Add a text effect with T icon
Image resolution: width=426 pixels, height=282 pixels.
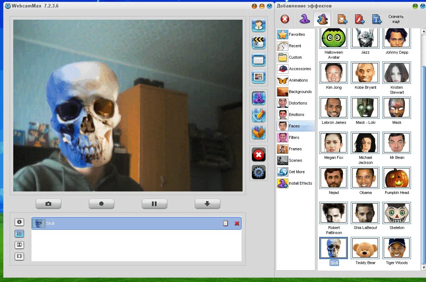[x=377, y=19]
